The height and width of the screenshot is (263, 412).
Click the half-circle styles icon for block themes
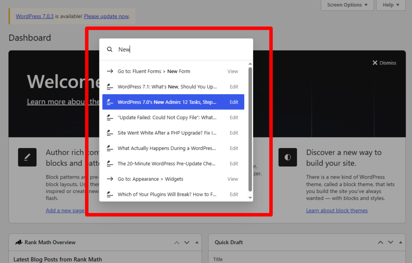click(x=288, y=157)
